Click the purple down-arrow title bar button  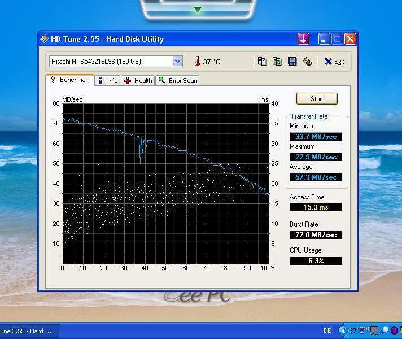click(x=303, y=39)
